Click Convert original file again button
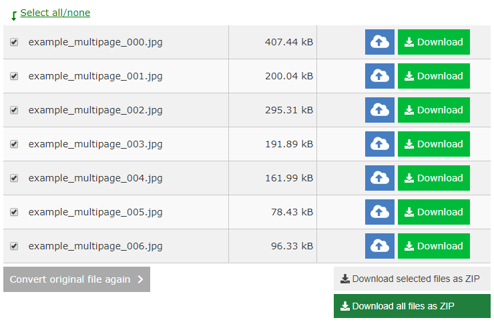The height and width of the screenshot is (322, 494). pos(77,279)
